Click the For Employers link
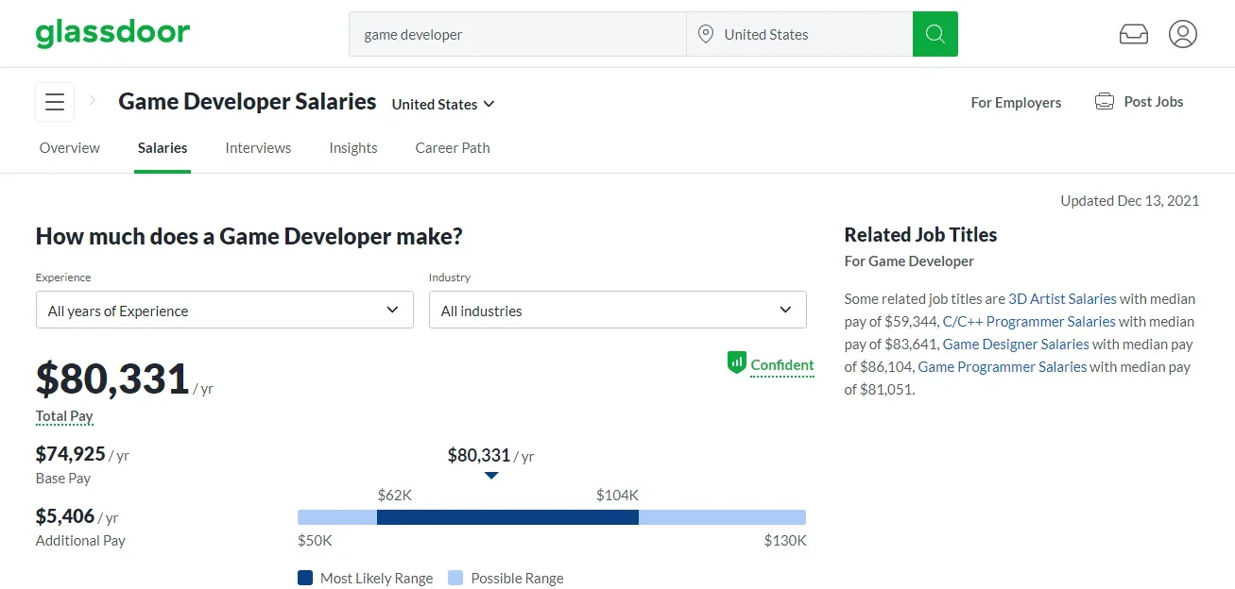The height and width of the screenshot is (589, 1235). 1016,103
